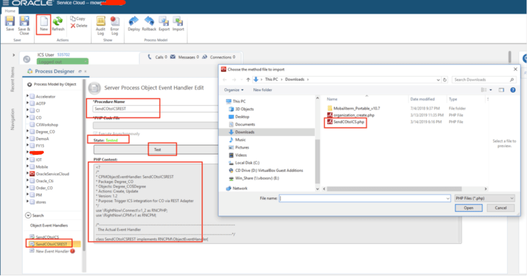
Task: Switch to the Home ribbon tab
Action: tap(10, 11)
